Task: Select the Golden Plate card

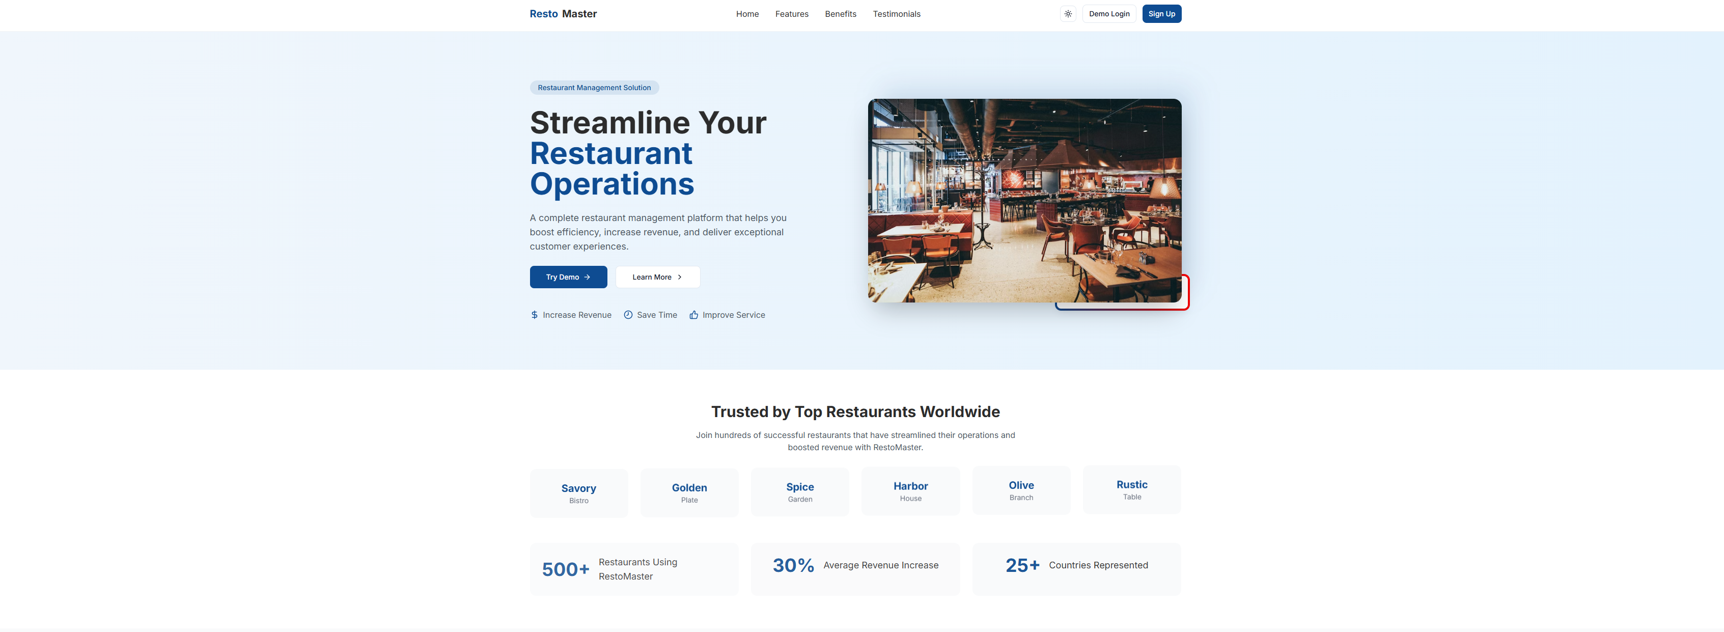Action: tap(689, 493)
